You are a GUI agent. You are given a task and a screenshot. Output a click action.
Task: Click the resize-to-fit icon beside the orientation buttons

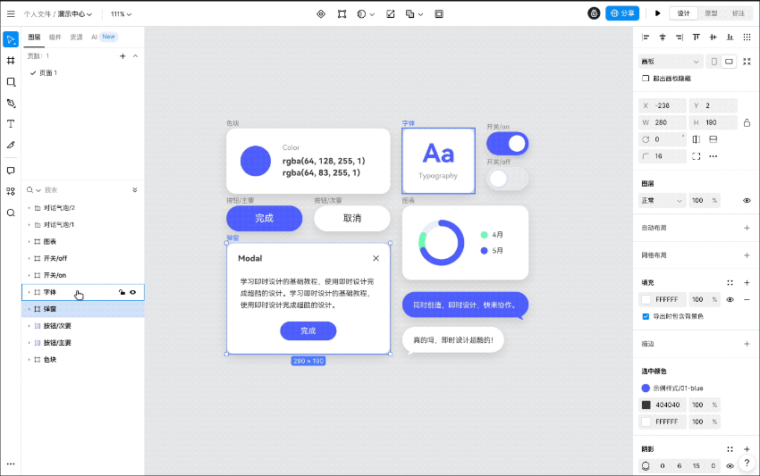(747, 62)
